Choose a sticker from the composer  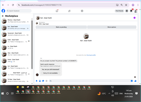[x=43, y=81]
